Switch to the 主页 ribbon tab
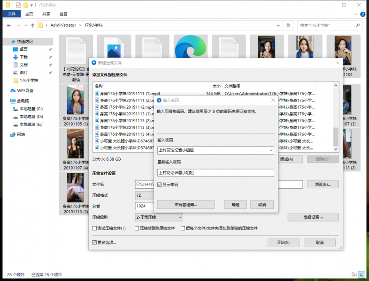 (29, 14)
